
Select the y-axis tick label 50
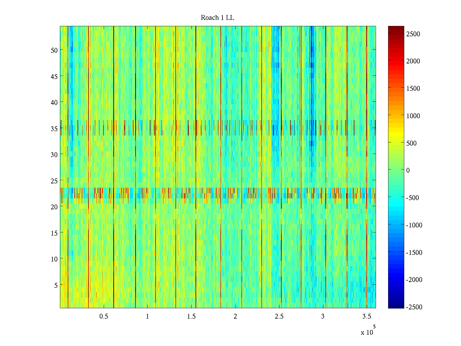point(54,50)
